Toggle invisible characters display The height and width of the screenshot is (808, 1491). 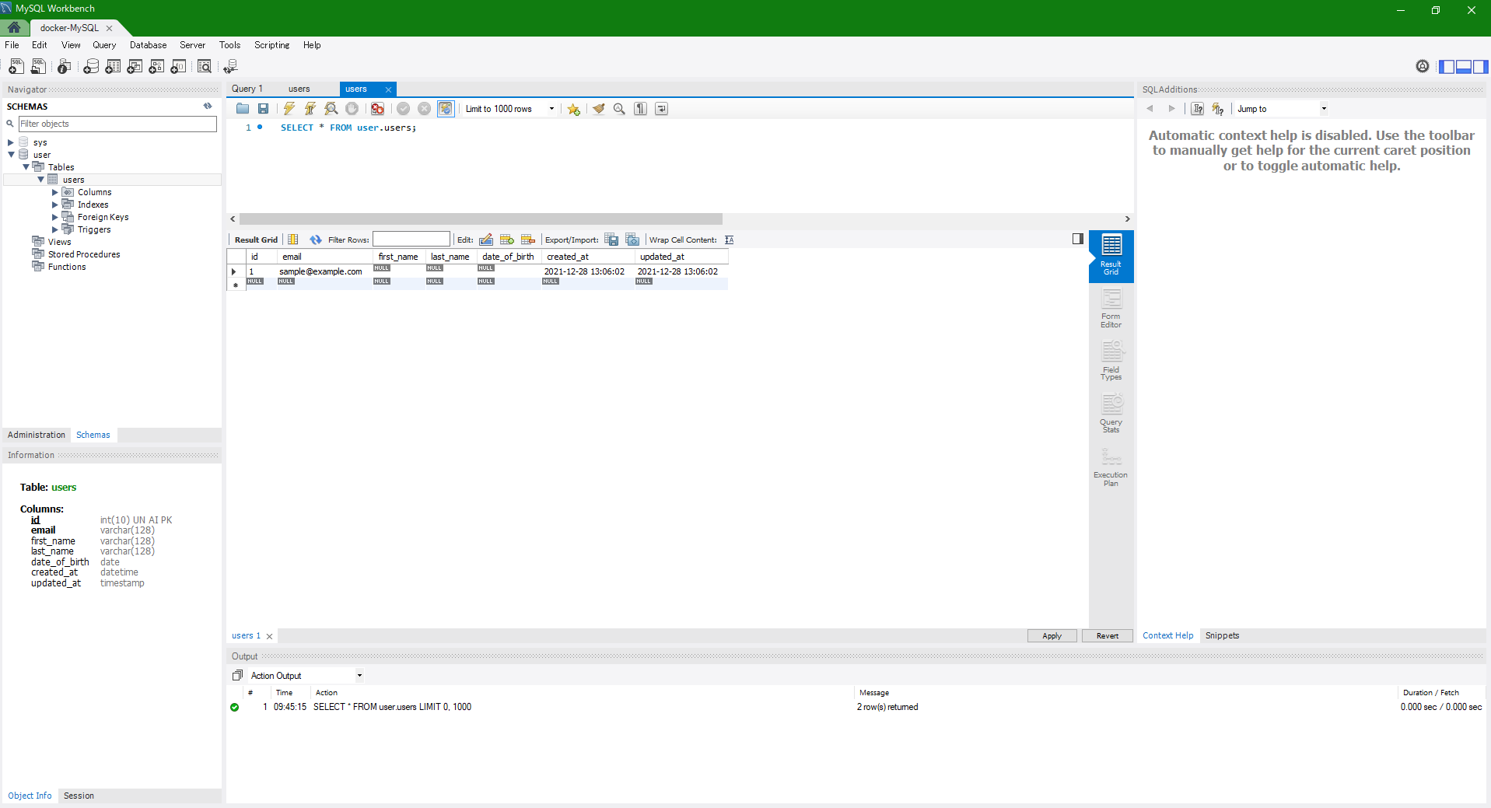tap(640, 109)
